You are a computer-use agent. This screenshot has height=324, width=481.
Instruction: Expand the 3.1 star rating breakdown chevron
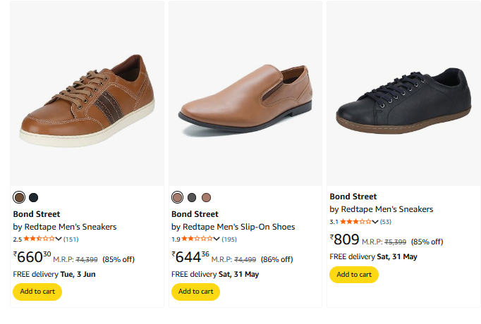point(375,222)
